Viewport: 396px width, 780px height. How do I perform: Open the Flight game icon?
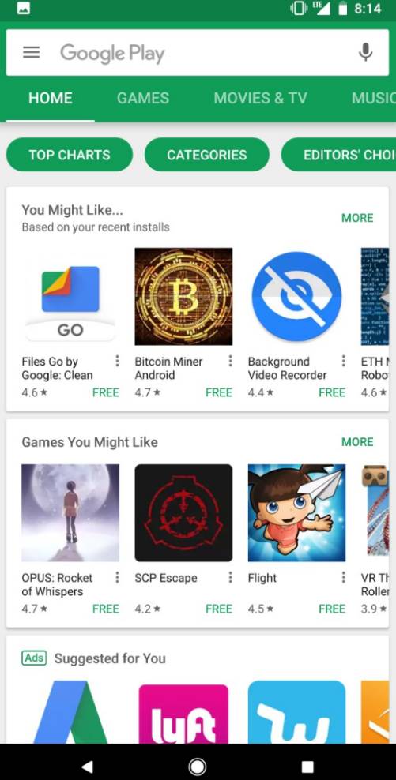(x=297, y=513)
